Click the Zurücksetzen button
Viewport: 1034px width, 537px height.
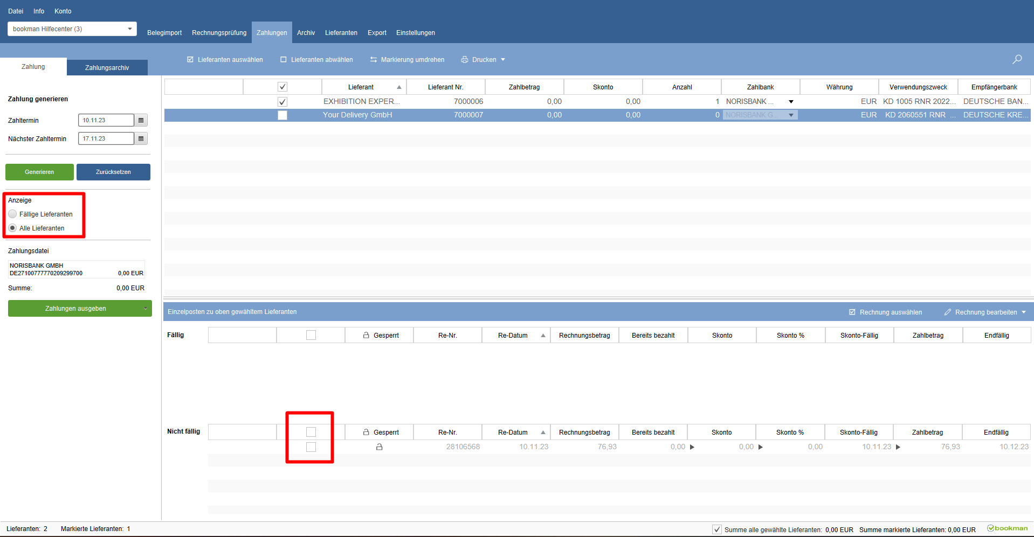click(113, 172)
